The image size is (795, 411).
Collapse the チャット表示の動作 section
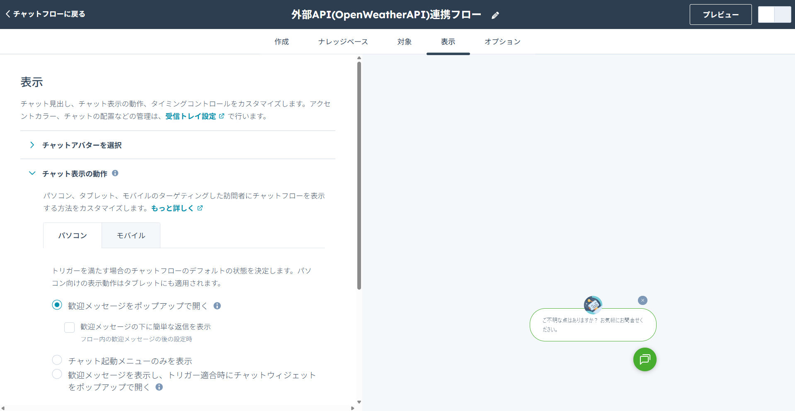coord(32,173)
